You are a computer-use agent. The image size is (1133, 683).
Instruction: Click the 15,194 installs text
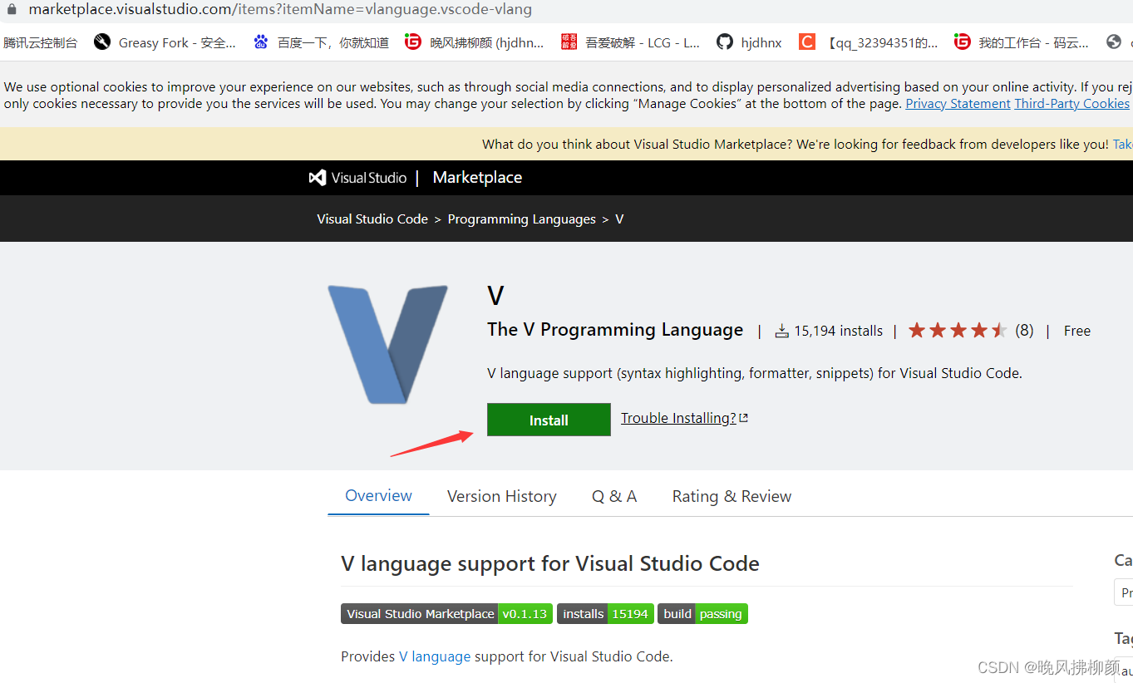tap(838, 331)
